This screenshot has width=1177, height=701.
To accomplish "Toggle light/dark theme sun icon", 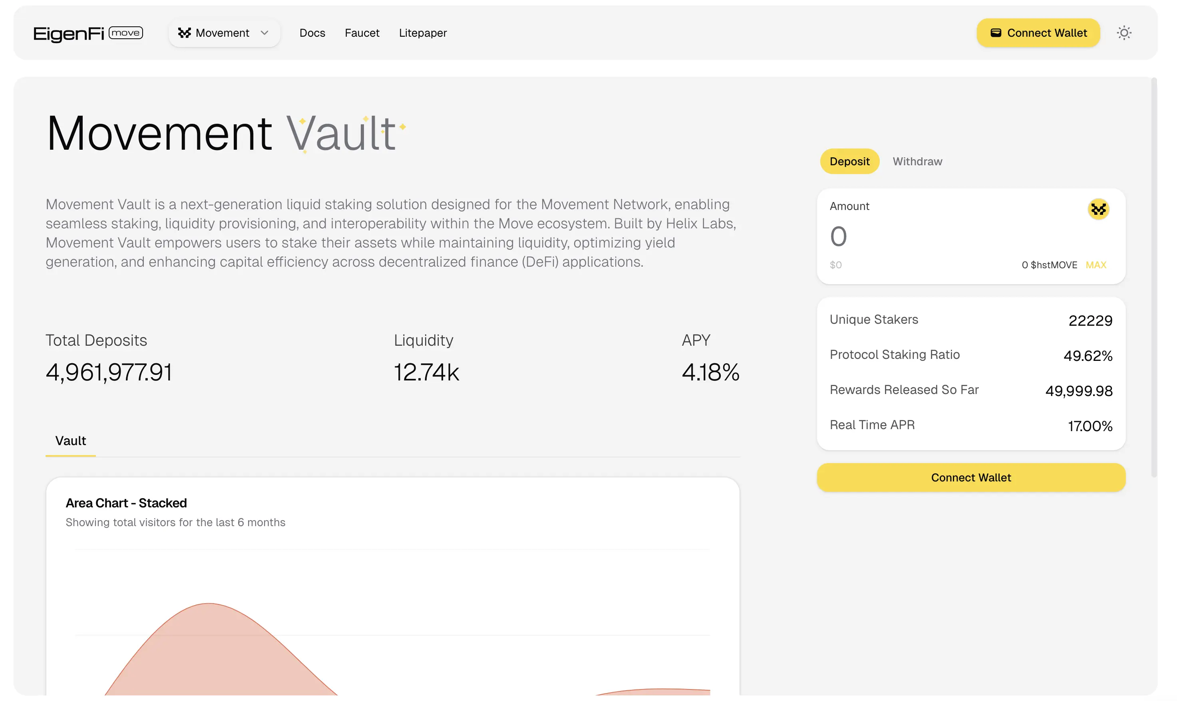I will (1124, 33).
